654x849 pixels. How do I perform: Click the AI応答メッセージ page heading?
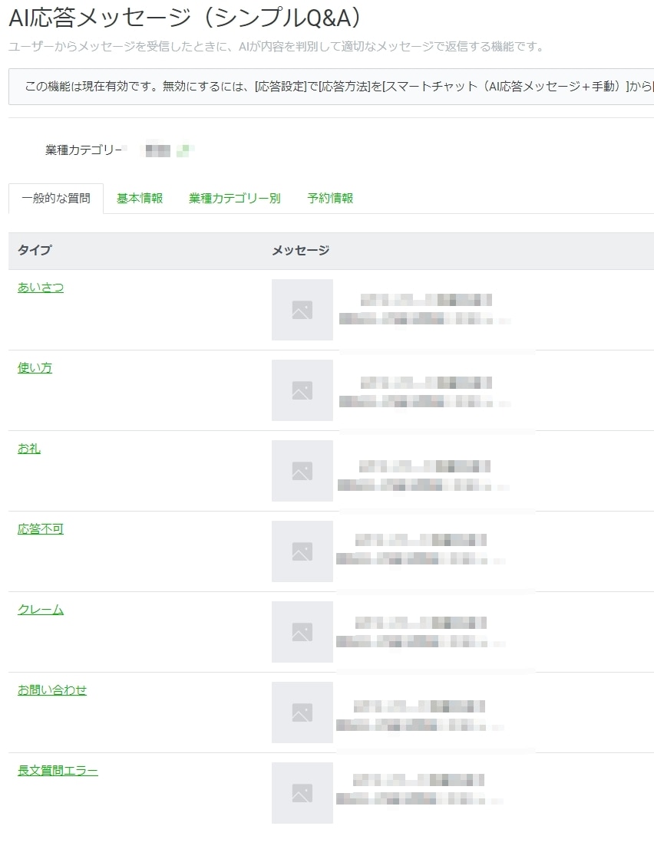tap(185, 18)
